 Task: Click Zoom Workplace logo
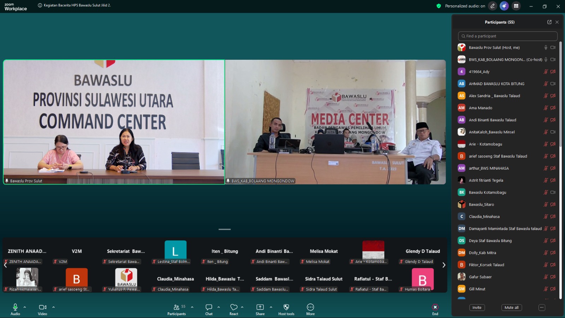pos(16,7)
